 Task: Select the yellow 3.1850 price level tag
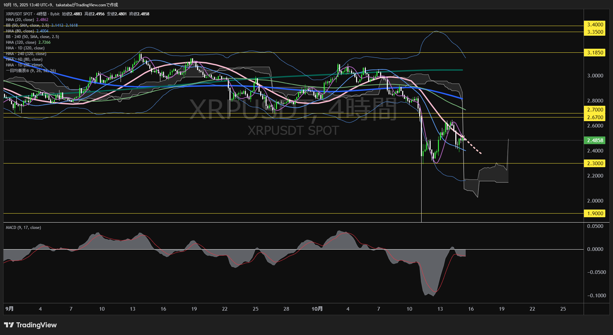coord(595,53)
